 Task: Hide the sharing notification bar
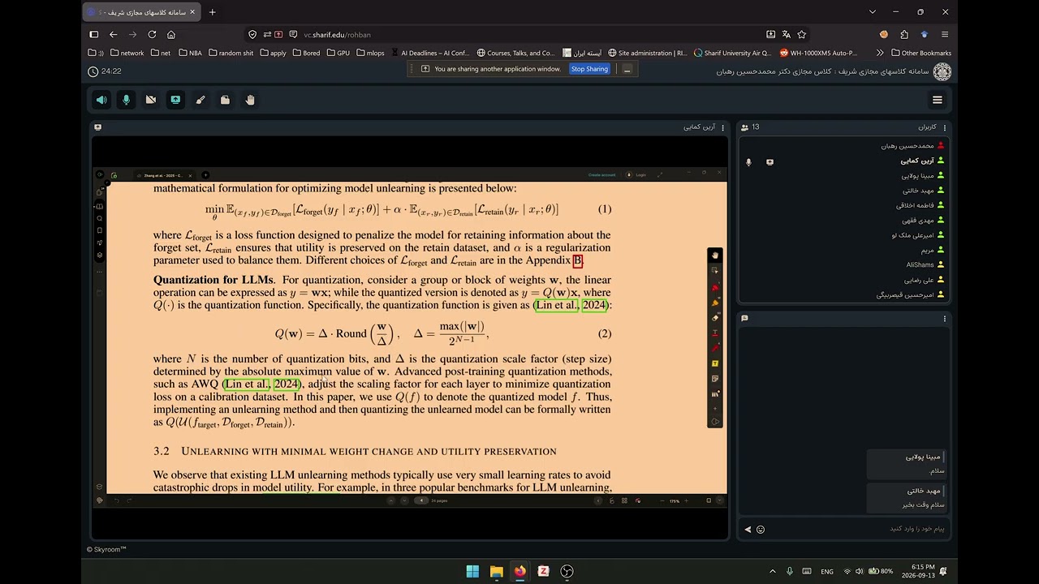[627, 69]
